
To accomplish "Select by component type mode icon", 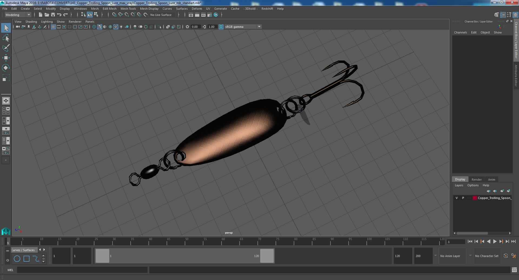I will 96,15.
